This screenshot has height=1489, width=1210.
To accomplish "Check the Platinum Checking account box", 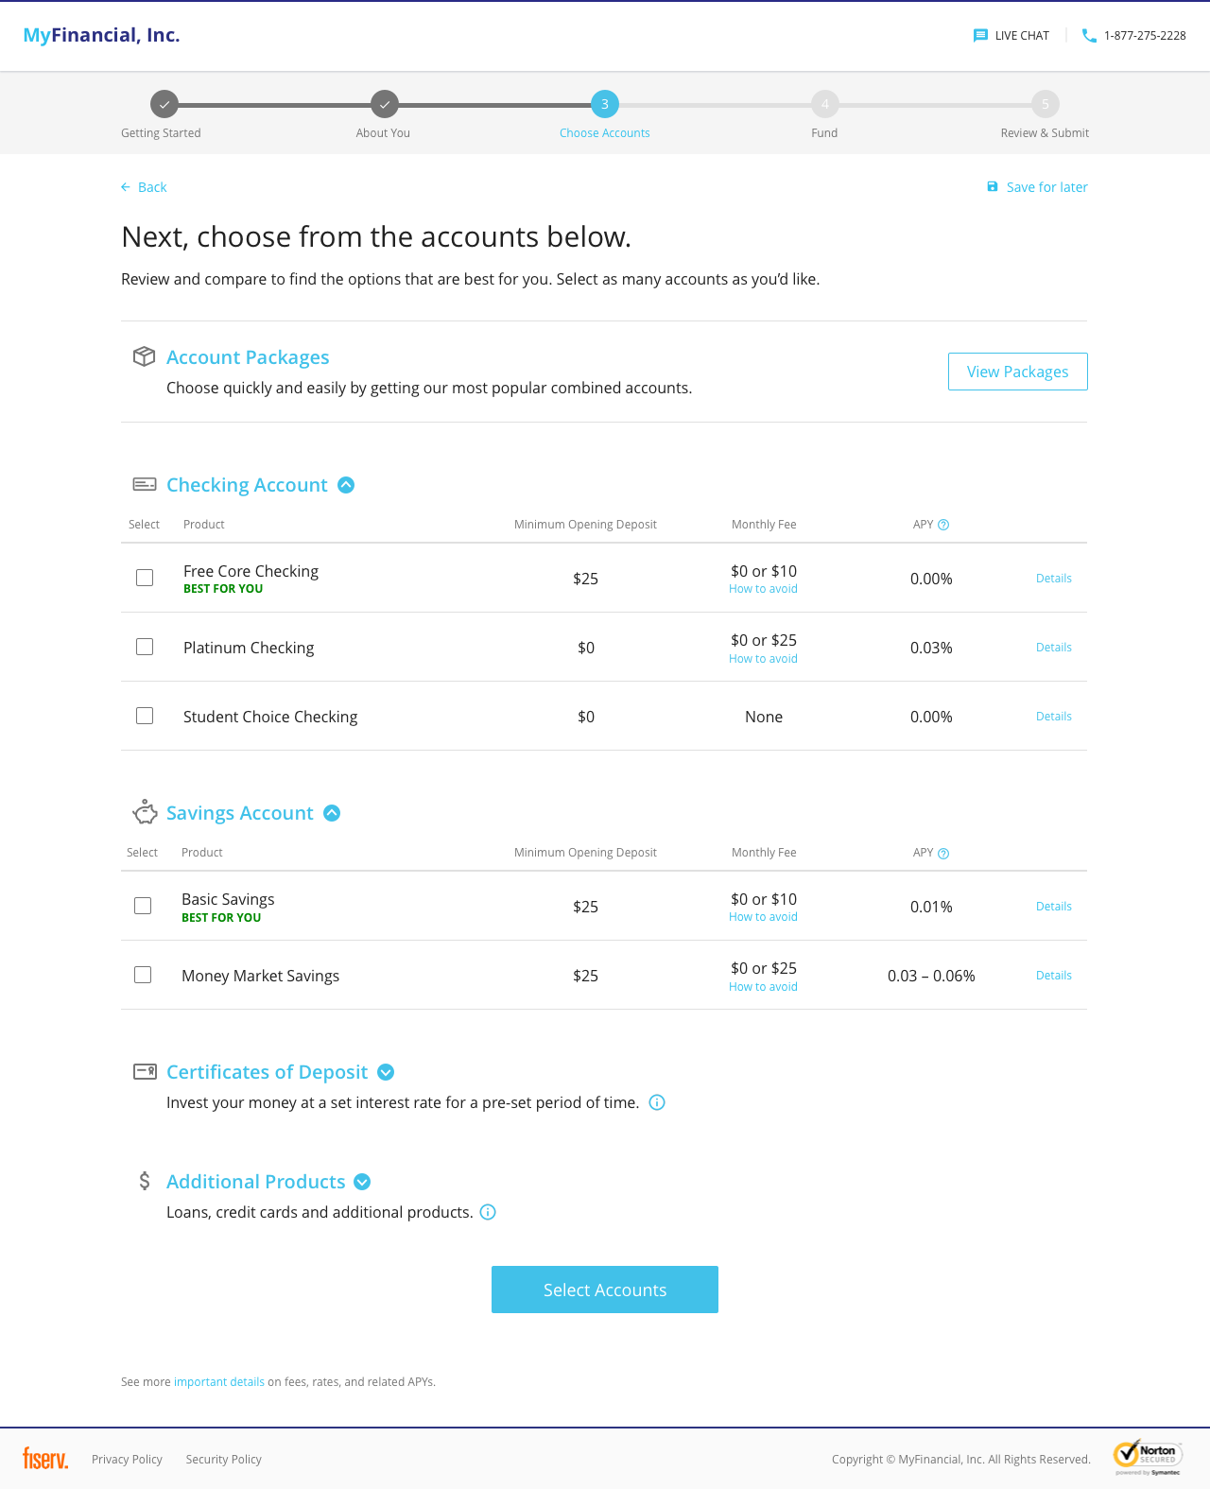I will 145,647.
